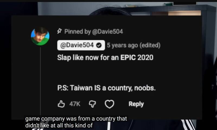Open the @Davie504 channel from the username badge
The width and height of the screenshot is (217, 130).
coord(81,45)
